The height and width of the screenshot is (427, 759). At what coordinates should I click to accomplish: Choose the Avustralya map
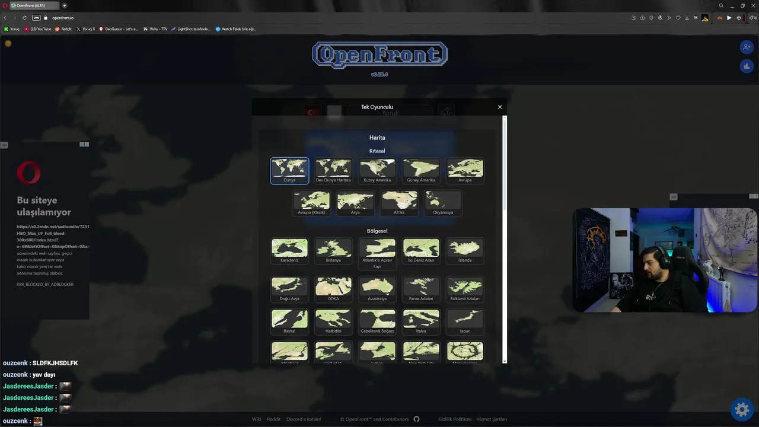[377, 289]
